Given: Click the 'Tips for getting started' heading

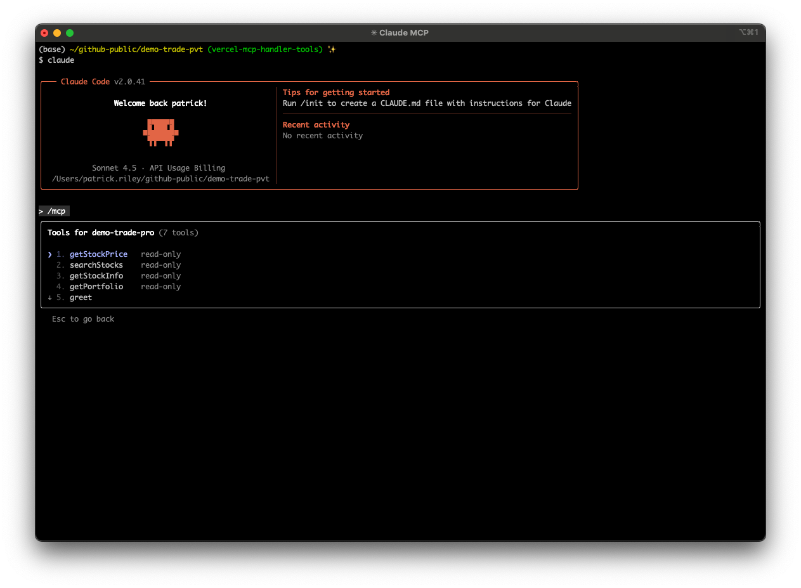Looking at the screenshot, I should [x=335, y=93].
